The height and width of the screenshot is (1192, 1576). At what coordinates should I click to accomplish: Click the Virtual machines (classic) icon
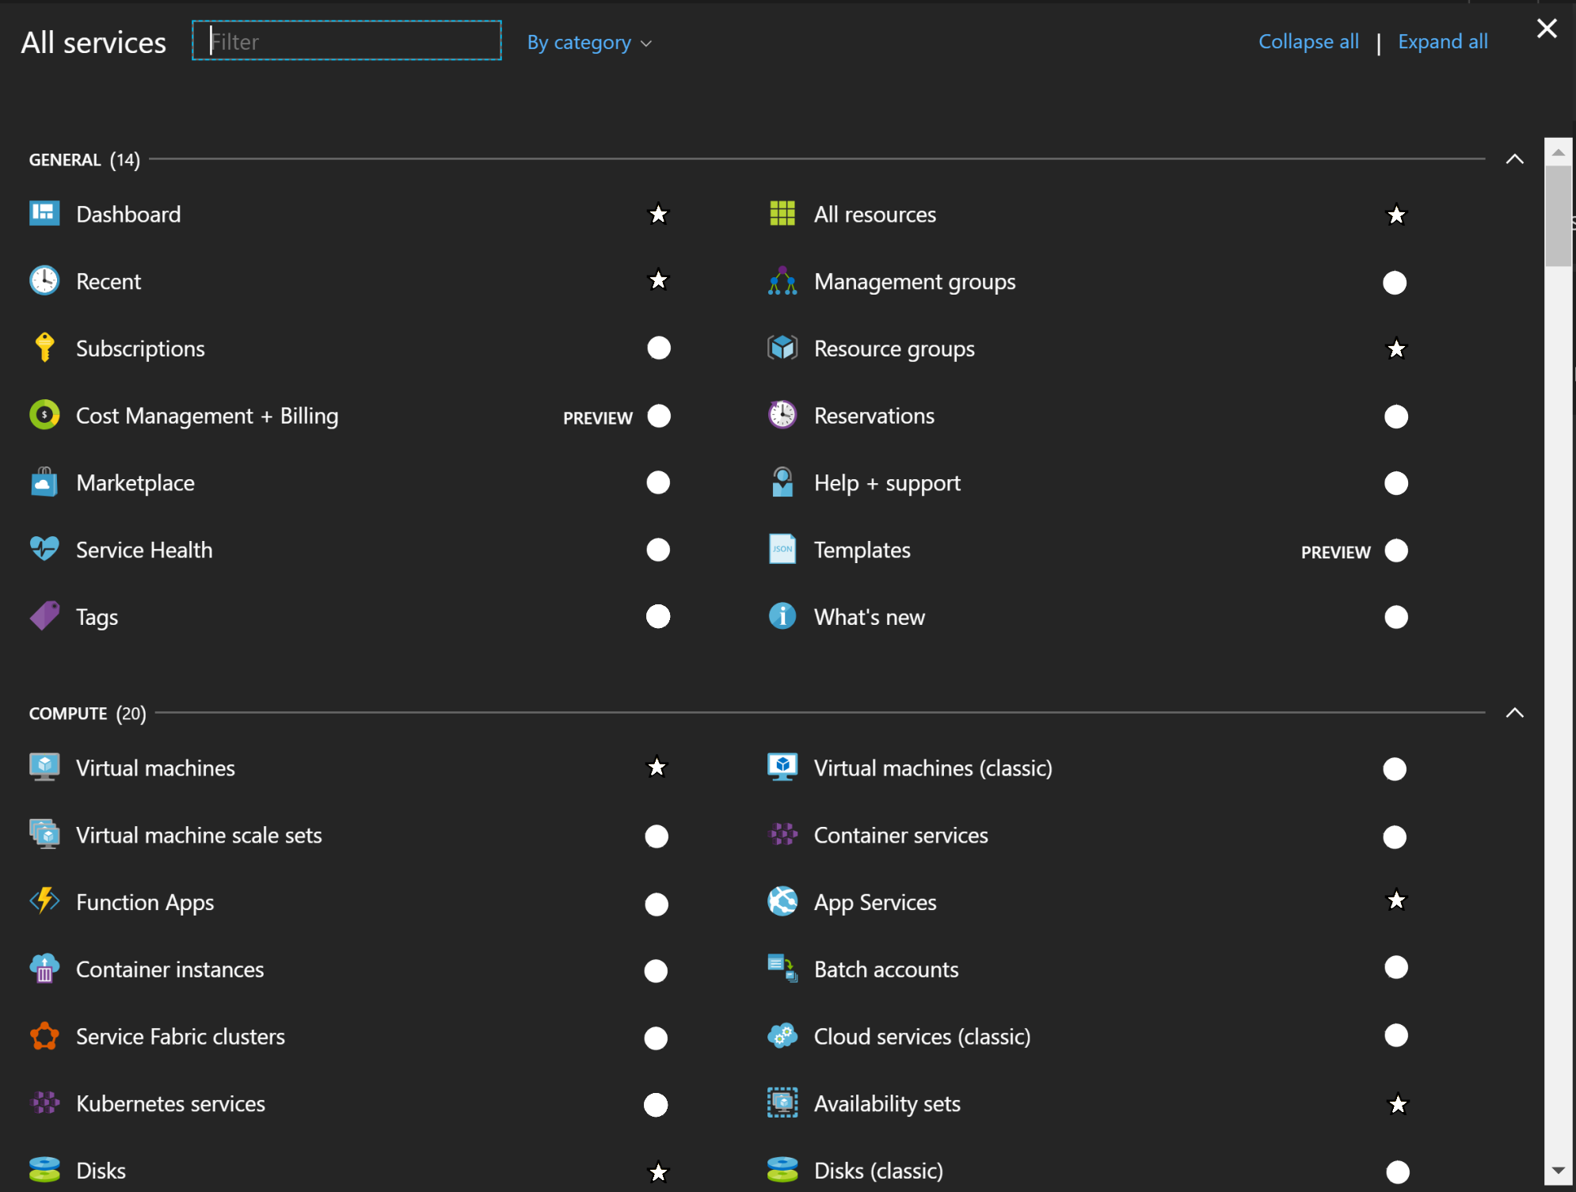[782, 767]
